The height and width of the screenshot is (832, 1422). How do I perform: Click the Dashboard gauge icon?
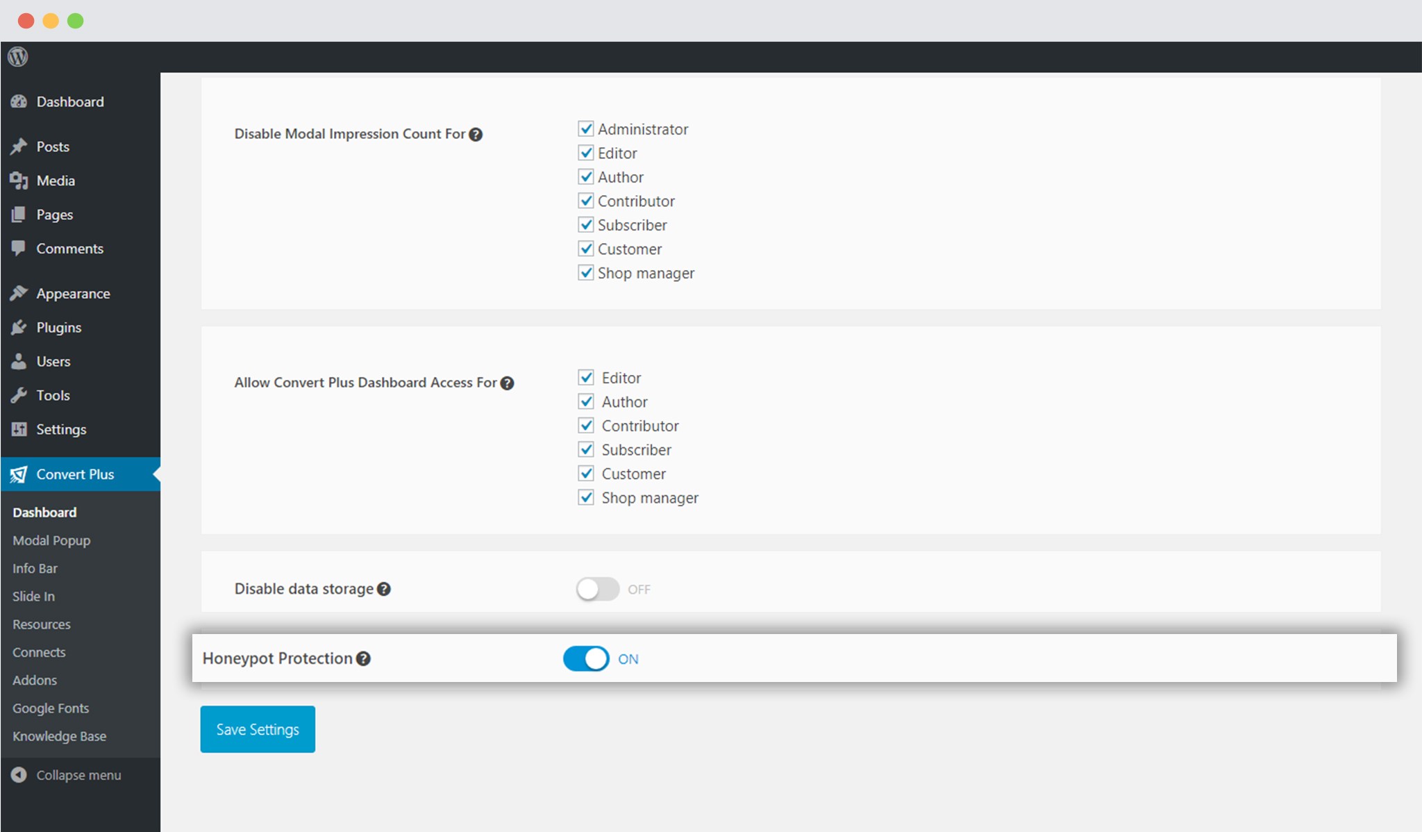19,101
